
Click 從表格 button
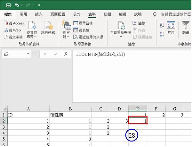point(81,30)
